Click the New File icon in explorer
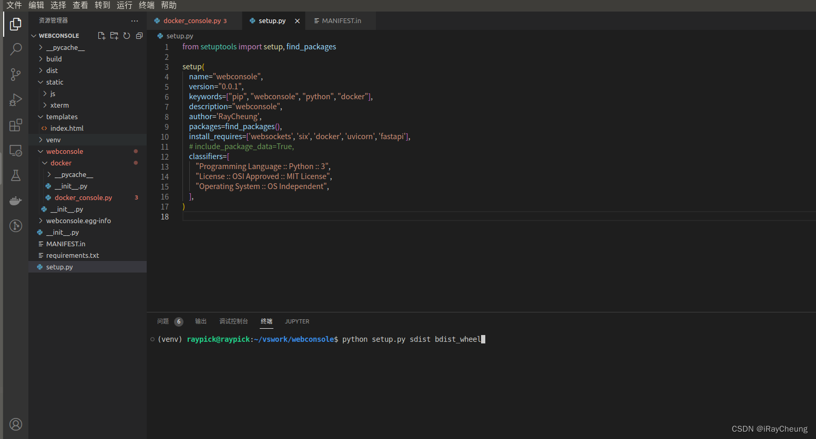The height and width of the screenshot is (439, 816). pos(101,36)
